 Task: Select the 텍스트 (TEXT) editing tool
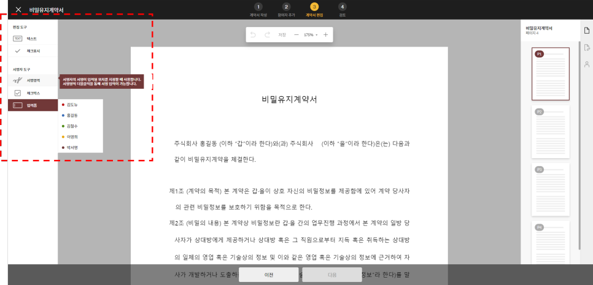pyautogui.click(x=33, y=39)
